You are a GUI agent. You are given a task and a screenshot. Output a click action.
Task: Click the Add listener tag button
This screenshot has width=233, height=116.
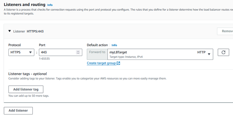point(26,89)
